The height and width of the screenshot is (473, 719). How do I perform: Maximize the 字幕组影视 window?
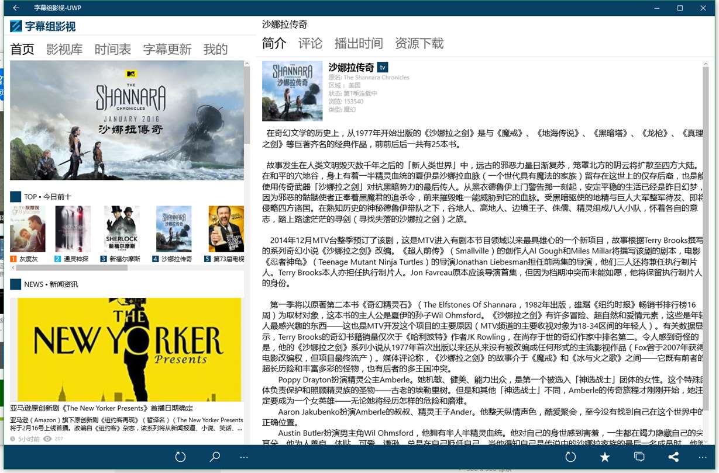[x=680, y=8]
